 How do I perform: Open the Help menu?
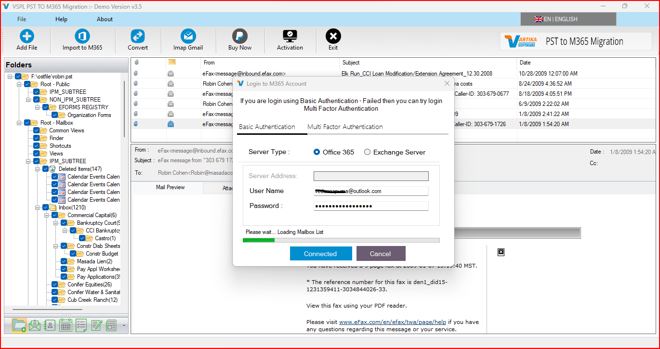pyautogui.click(x=61, y=19)
